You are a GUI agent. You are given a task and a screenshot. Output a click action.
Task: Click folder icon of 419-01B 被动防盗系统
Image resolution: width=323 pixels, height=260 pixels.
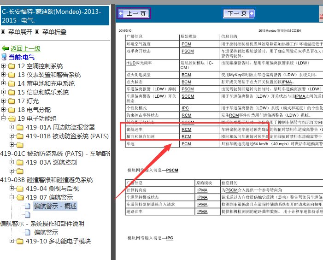coord(20,136)
